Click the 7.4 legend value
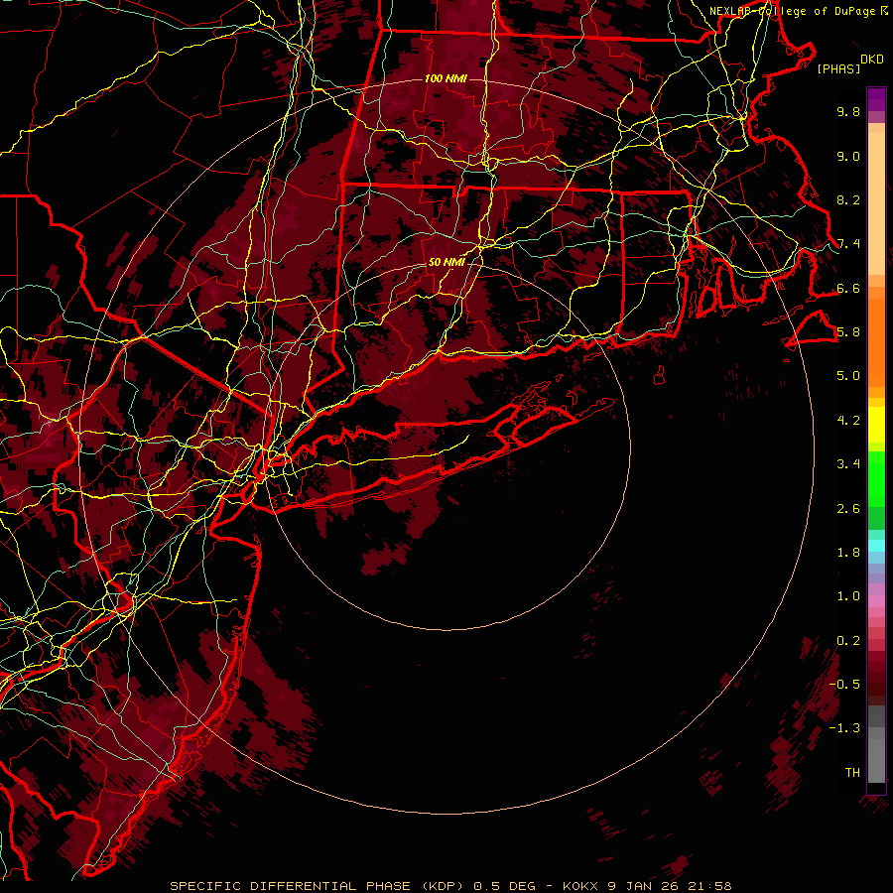Screen dimensions: 893x893 pyautogui.click(x=848, y=244)
